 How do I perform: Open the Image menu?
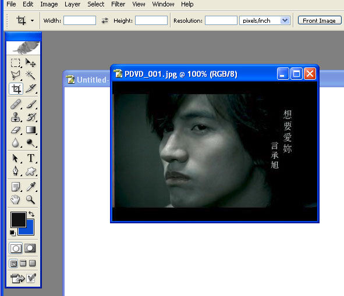49,4
